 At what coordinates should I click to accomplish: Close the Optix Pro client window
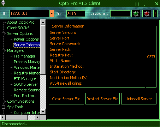(x=157, y=4)
